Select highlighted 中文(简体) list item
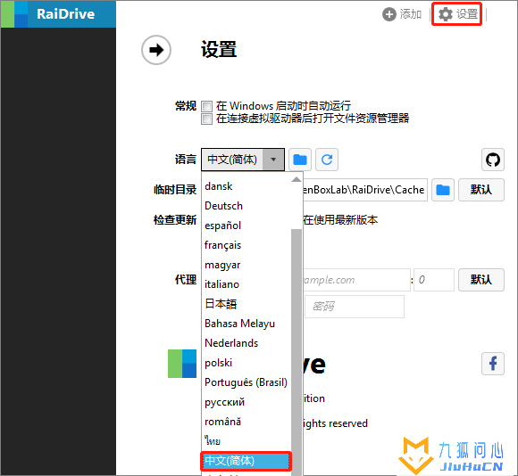 (x=246, y=461)
